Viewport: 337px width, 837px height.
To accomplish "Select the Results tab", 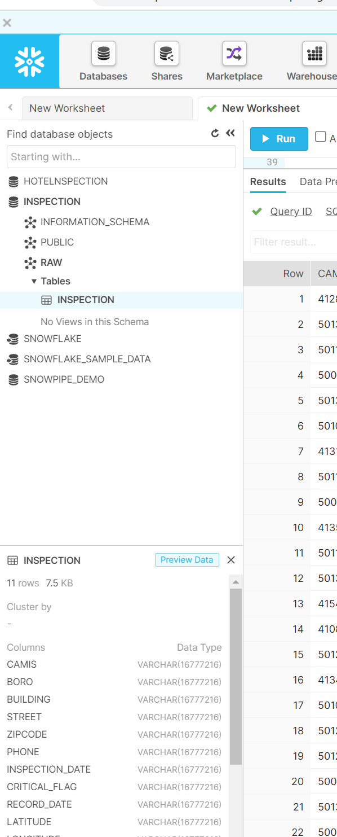I will tap(268, 182).
